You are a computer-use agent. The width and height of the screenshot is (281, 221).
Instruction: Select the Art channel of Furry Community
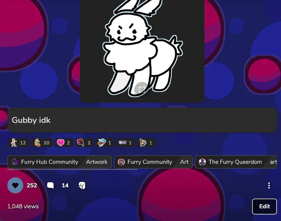(185, 162)
